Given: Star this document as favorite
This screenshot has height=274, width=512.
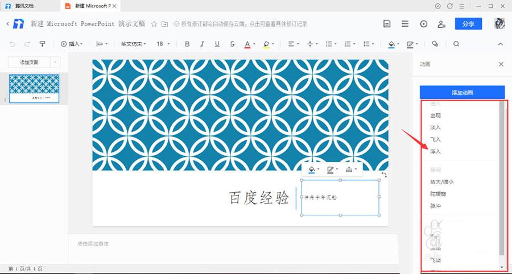Looking at the screenshot, I should click(x=154, y=24).
